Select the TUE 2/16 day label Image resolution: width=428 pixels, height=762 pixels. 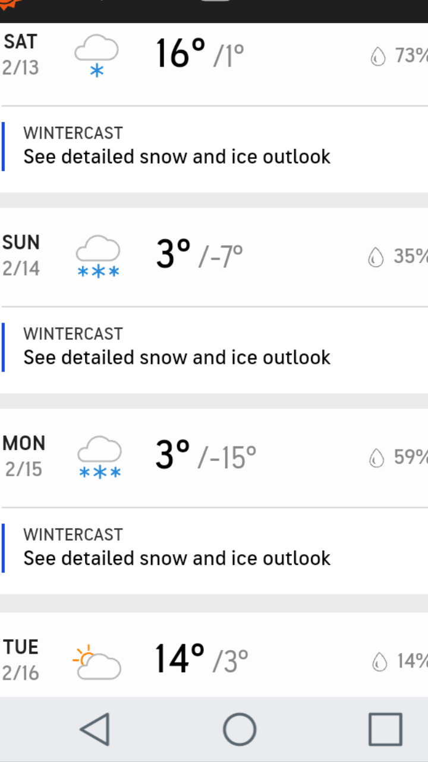[21, 660]
